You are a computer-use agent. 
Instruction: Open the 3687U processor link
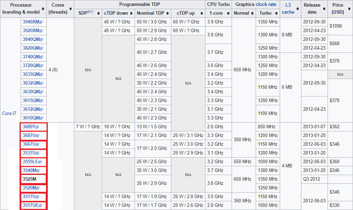31,135
